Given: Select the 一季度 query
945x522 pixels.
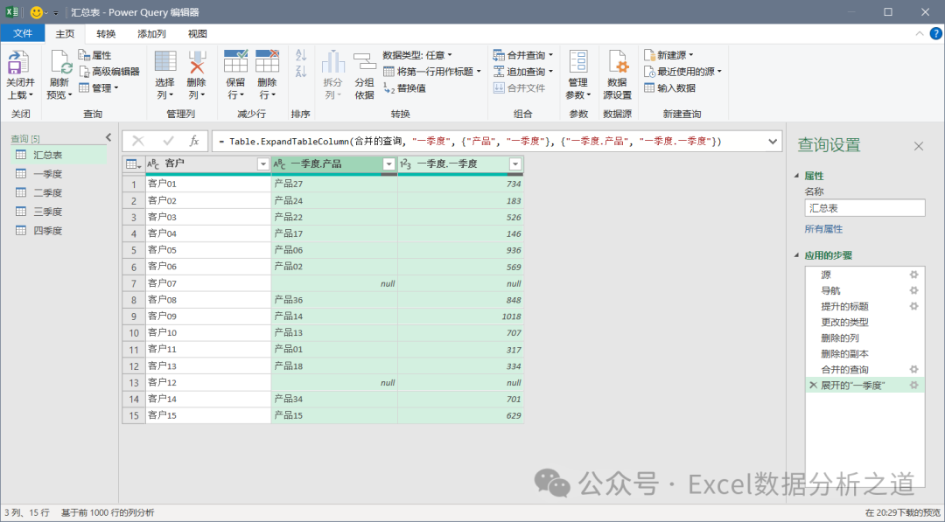Looking at the screenshot, I should 59,174.
